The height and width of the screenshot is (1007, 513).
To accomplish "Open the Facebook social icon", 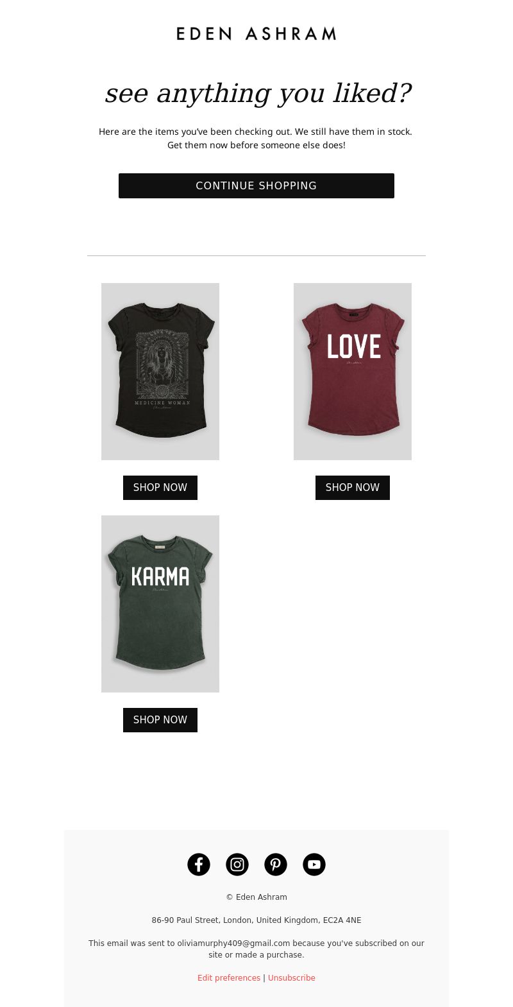I will point(199,865).
